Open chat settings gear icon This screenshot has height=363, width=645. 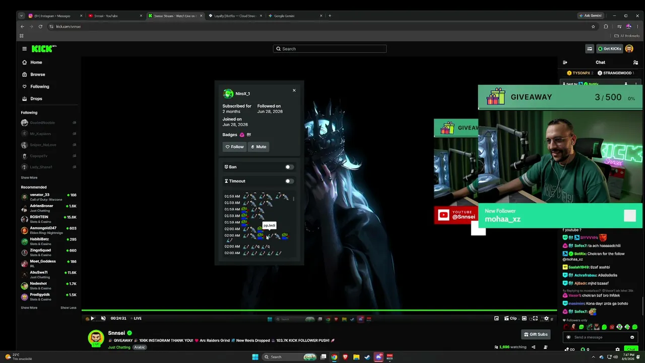pyautogui.click(x=617, y=349)
